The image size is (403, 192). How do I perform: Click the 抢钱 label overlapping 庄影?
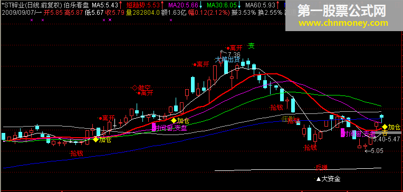click(x=294, y=121)
